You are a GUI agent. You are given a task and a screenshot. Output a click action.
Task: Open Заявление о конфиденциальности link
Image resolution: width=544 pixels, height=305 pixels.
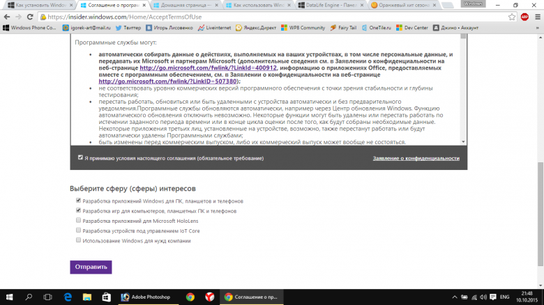coord(416,158)
